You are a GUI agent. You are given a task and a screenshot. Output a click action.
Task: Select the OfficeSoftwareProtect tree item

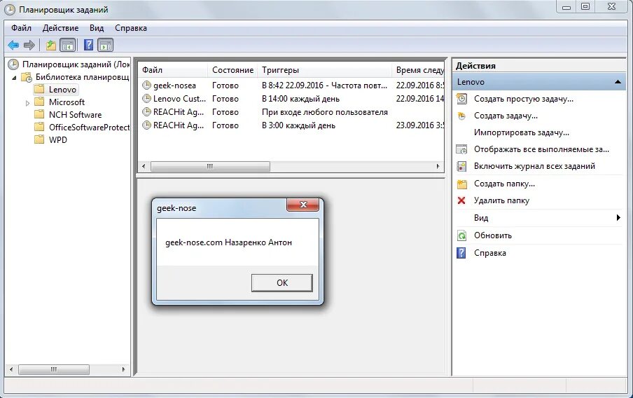pos(89,127)
